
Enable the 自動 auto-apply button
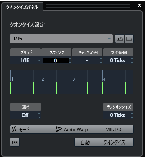pos(84,142)
